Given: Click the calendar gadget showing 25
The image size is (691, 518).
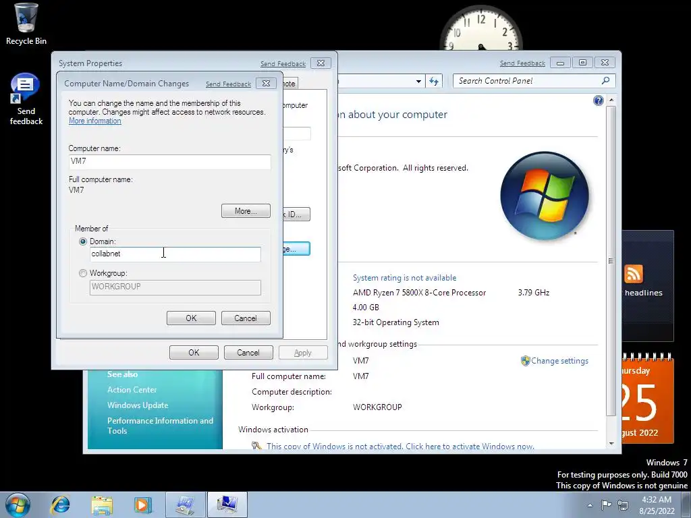Looking at the screenshot, I should click(647, 399).
